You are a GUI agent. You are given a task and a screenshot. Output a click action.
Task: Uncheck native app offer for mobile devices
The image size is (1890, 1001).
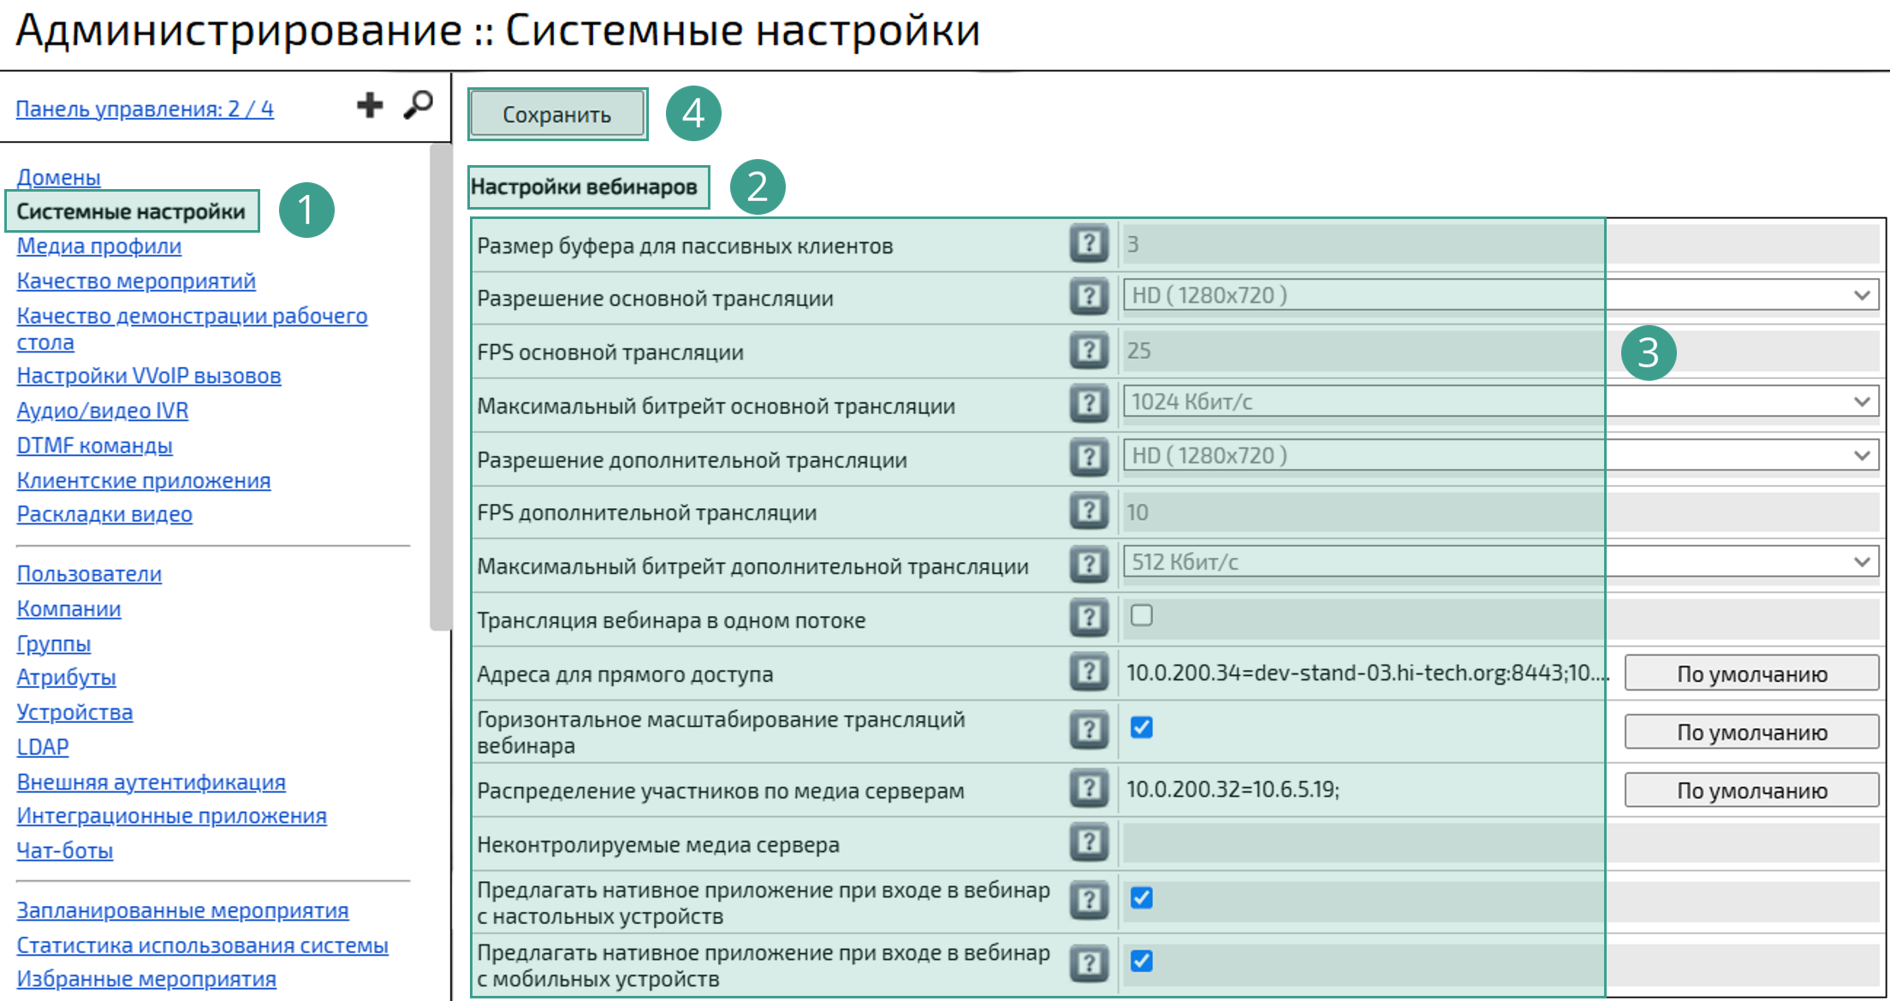(x=1142, y=960)
